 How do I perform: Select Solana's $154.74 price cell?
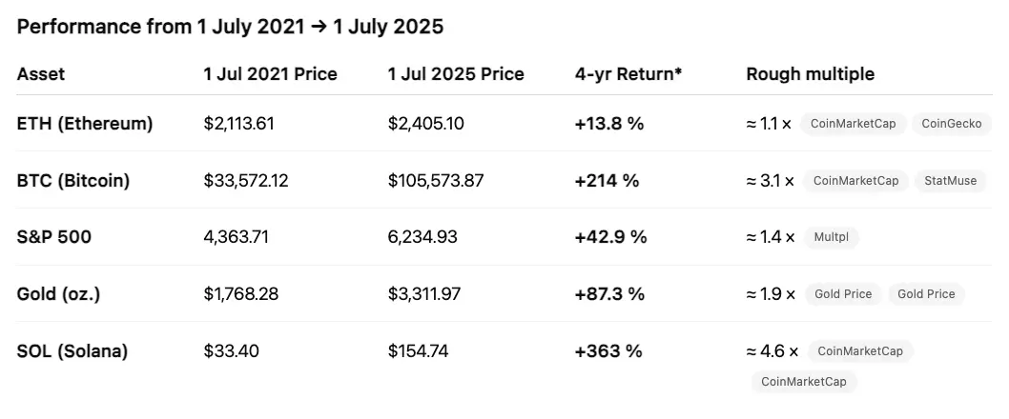pyautogui.click(x=419, y=351)
